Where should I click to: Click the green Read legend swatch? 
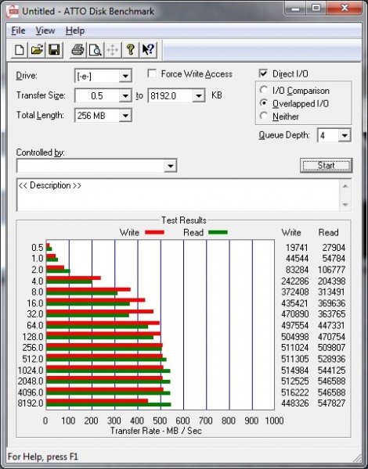[218, 232]
